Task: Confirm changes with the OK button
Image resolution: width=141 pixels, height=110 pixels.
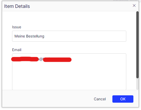Action: click(123, 99)
